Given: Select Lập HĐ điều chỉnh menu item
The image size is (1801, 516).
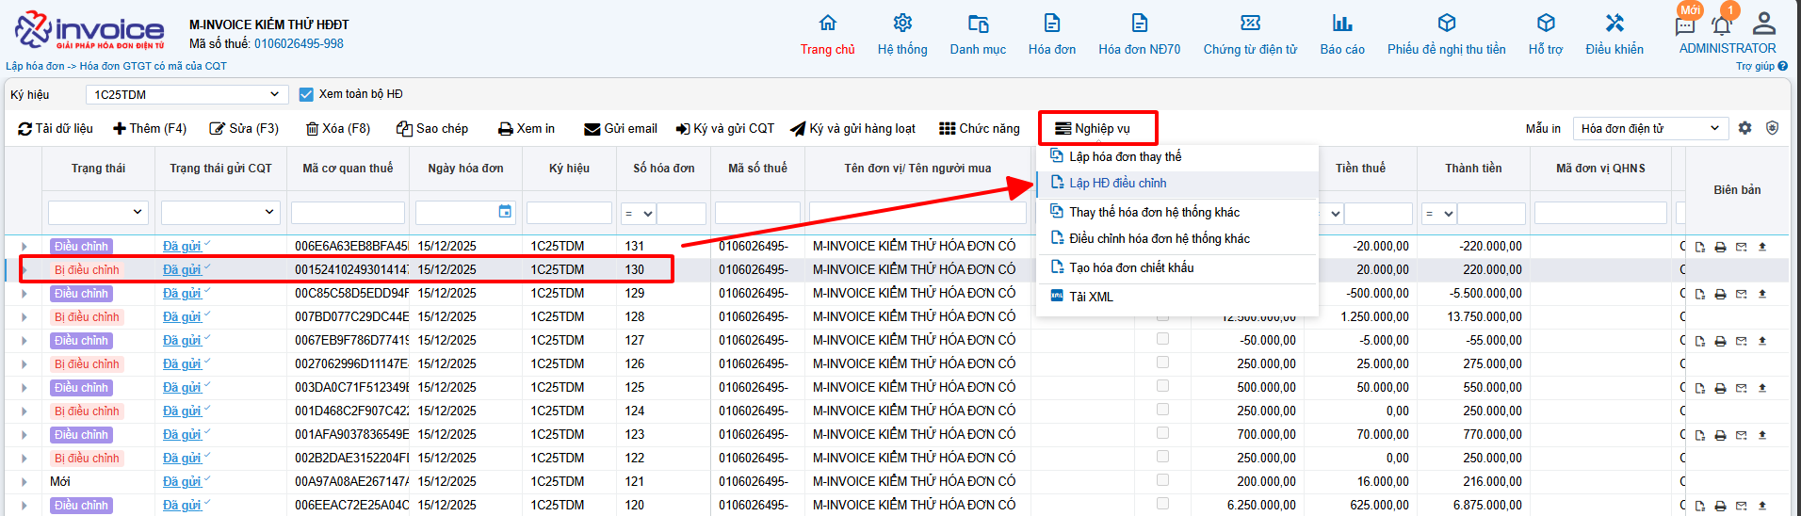Looking at the screenshot, I should click(1117, 184).
